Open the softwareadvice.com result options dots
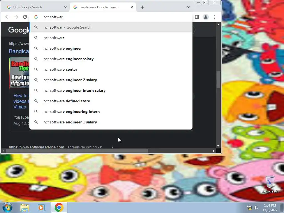This screenshot has width=284, height=213. click(113, 147)
